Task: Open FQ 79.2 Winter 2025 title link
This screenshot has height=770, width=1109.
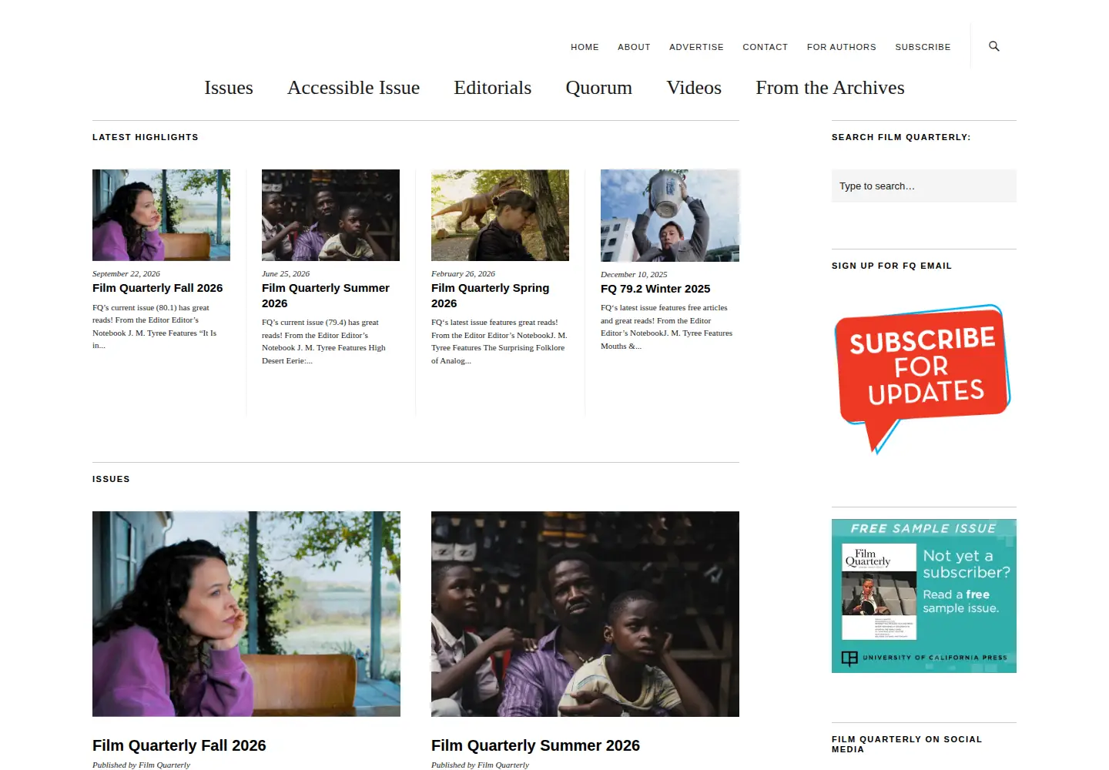Action: (655, 289)
